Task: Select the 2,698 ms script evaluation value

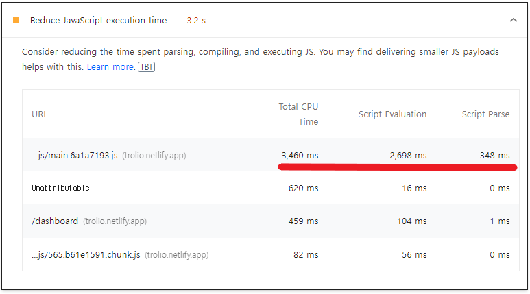Action: click(x=408, y=156)
